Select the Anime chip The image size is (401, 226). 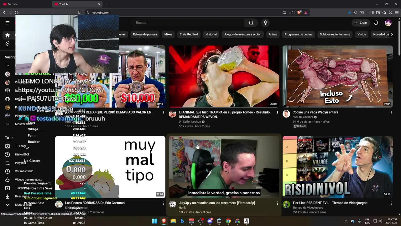click(x=273, y=35)
